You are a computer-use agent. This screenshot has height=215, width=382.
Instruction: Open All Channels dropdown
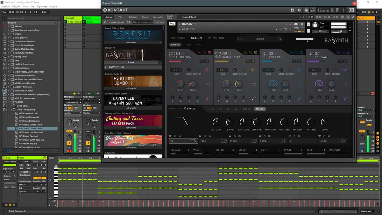point(72,103)
